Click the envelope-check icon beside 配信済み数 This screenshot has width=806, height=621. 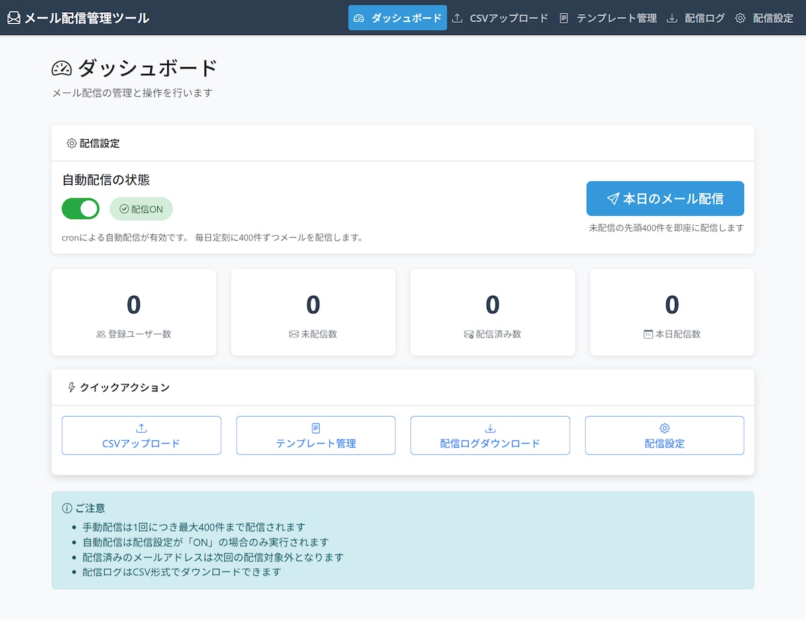click(x=469, y=334)
